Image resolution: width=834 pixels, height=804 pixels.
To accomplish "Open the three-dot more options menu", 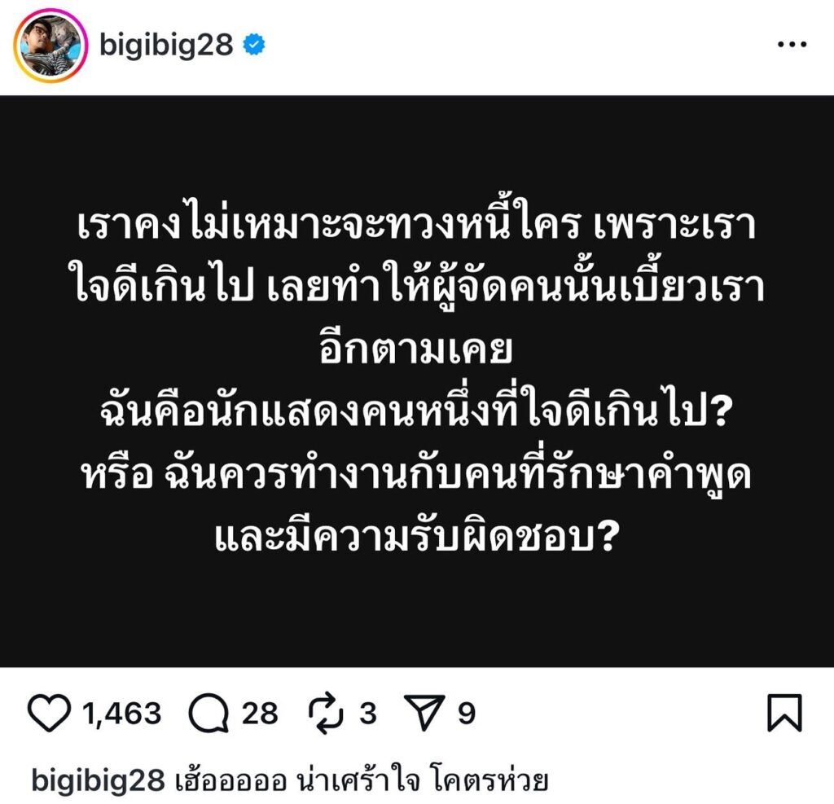I will (792, 45).
